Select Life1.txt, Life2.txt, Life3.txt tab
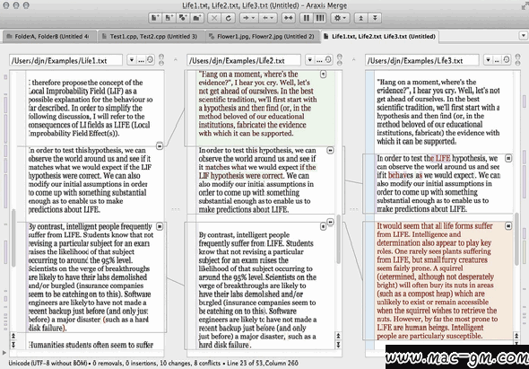 click(x=380, y=37)
